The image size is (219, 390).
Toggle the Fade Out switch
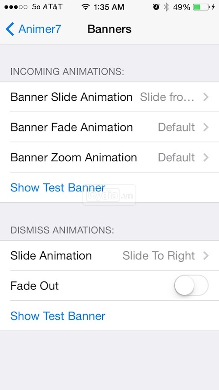point(191,285)
